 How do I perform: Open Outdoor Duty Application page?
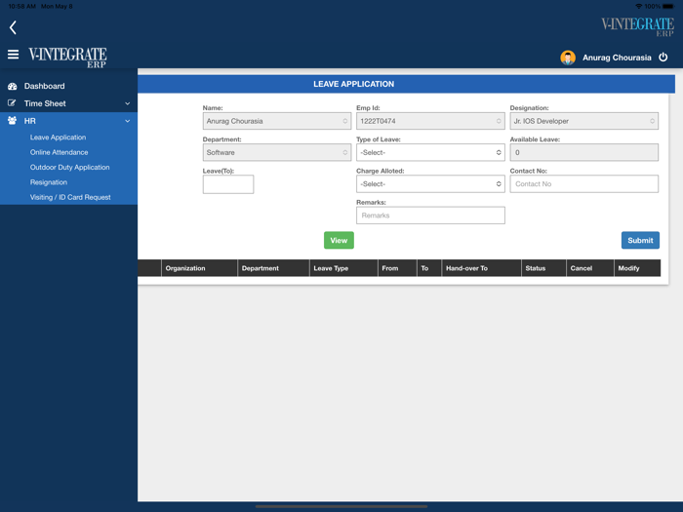(x=69, y=167)
